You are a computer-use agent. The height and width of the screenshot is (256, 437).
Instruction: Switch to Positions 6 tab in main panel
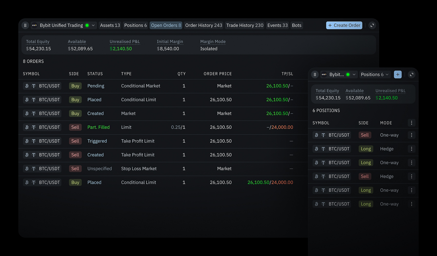[x=135, y=25]
